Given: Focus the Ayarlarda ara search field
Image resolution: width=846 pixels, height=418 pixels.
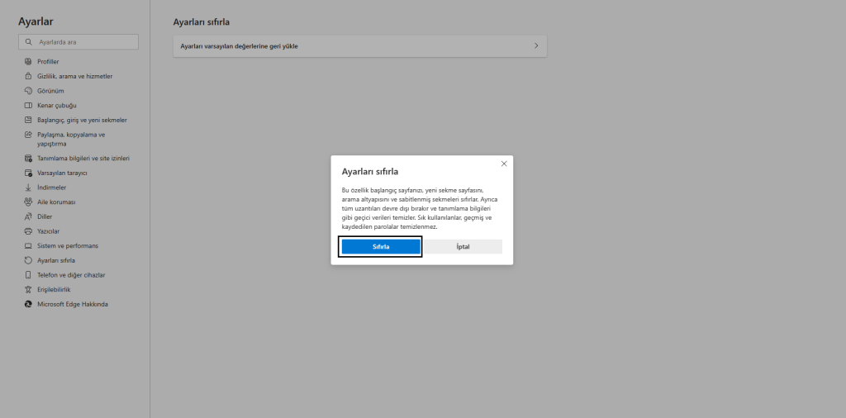Looking at the screenshot, I should tap(78, 41).
